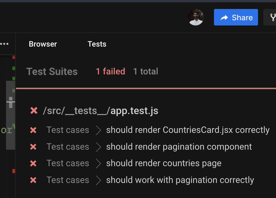This screenshot has height=198, width=276.
Task: Open the ellipsis menu on the left edge
Action: point(5,44)
